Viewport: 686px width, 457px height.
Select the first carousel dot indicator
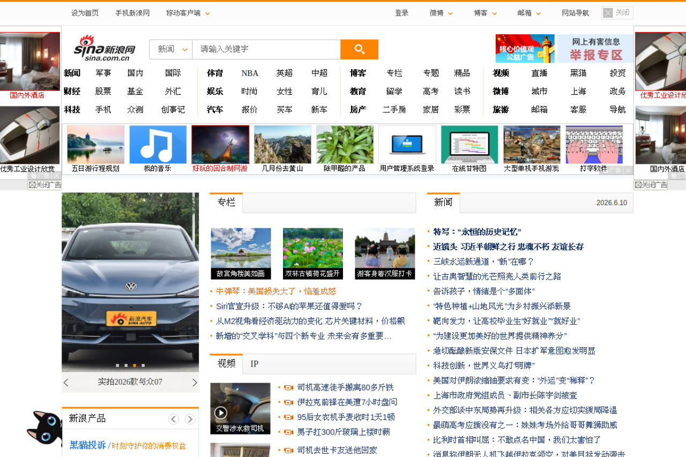coord(117,365)
